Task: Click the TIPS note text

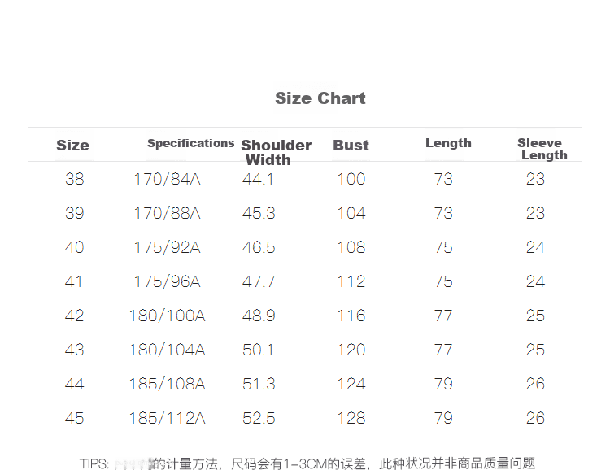Action: pyautogui.click(x=307, y=463)
